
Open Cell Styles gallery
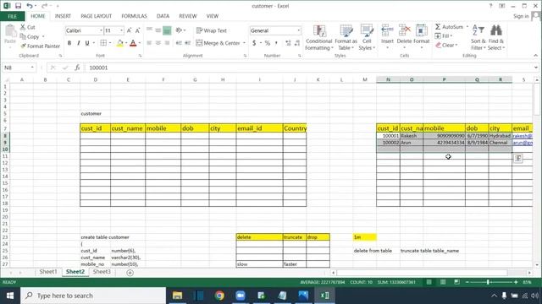point(367,37)
